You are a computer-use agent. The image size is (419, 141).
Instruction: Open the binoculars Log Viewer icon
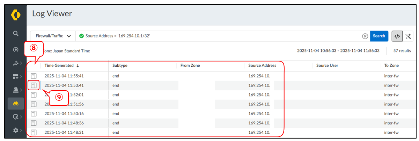pyautogui.click(x=16, y=103)
